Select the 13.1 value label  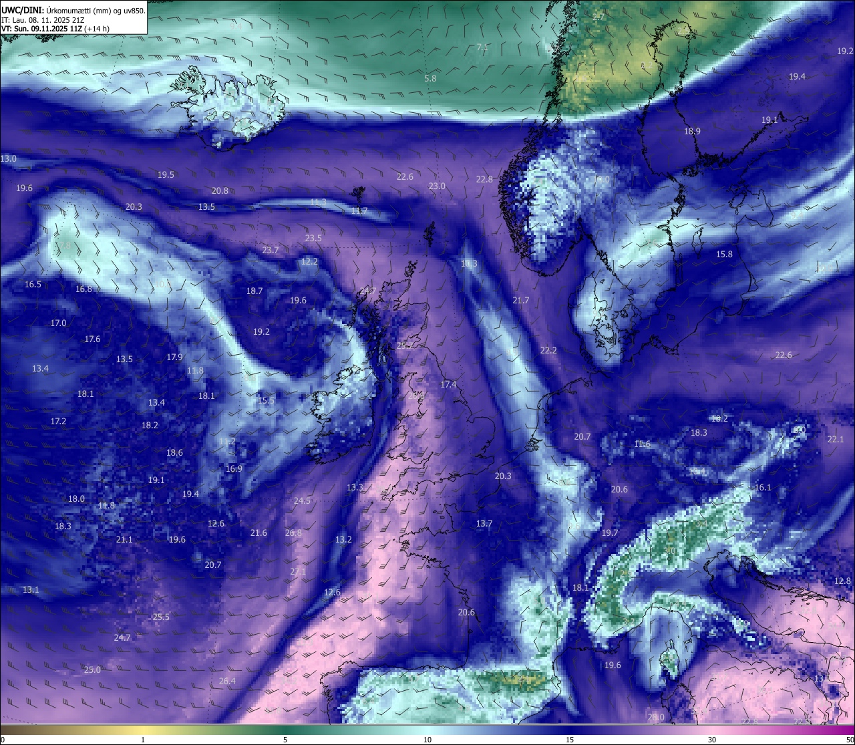pos(31,589)
